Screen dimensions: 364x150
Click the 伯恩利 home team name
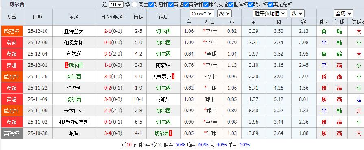tap(74, 88)
